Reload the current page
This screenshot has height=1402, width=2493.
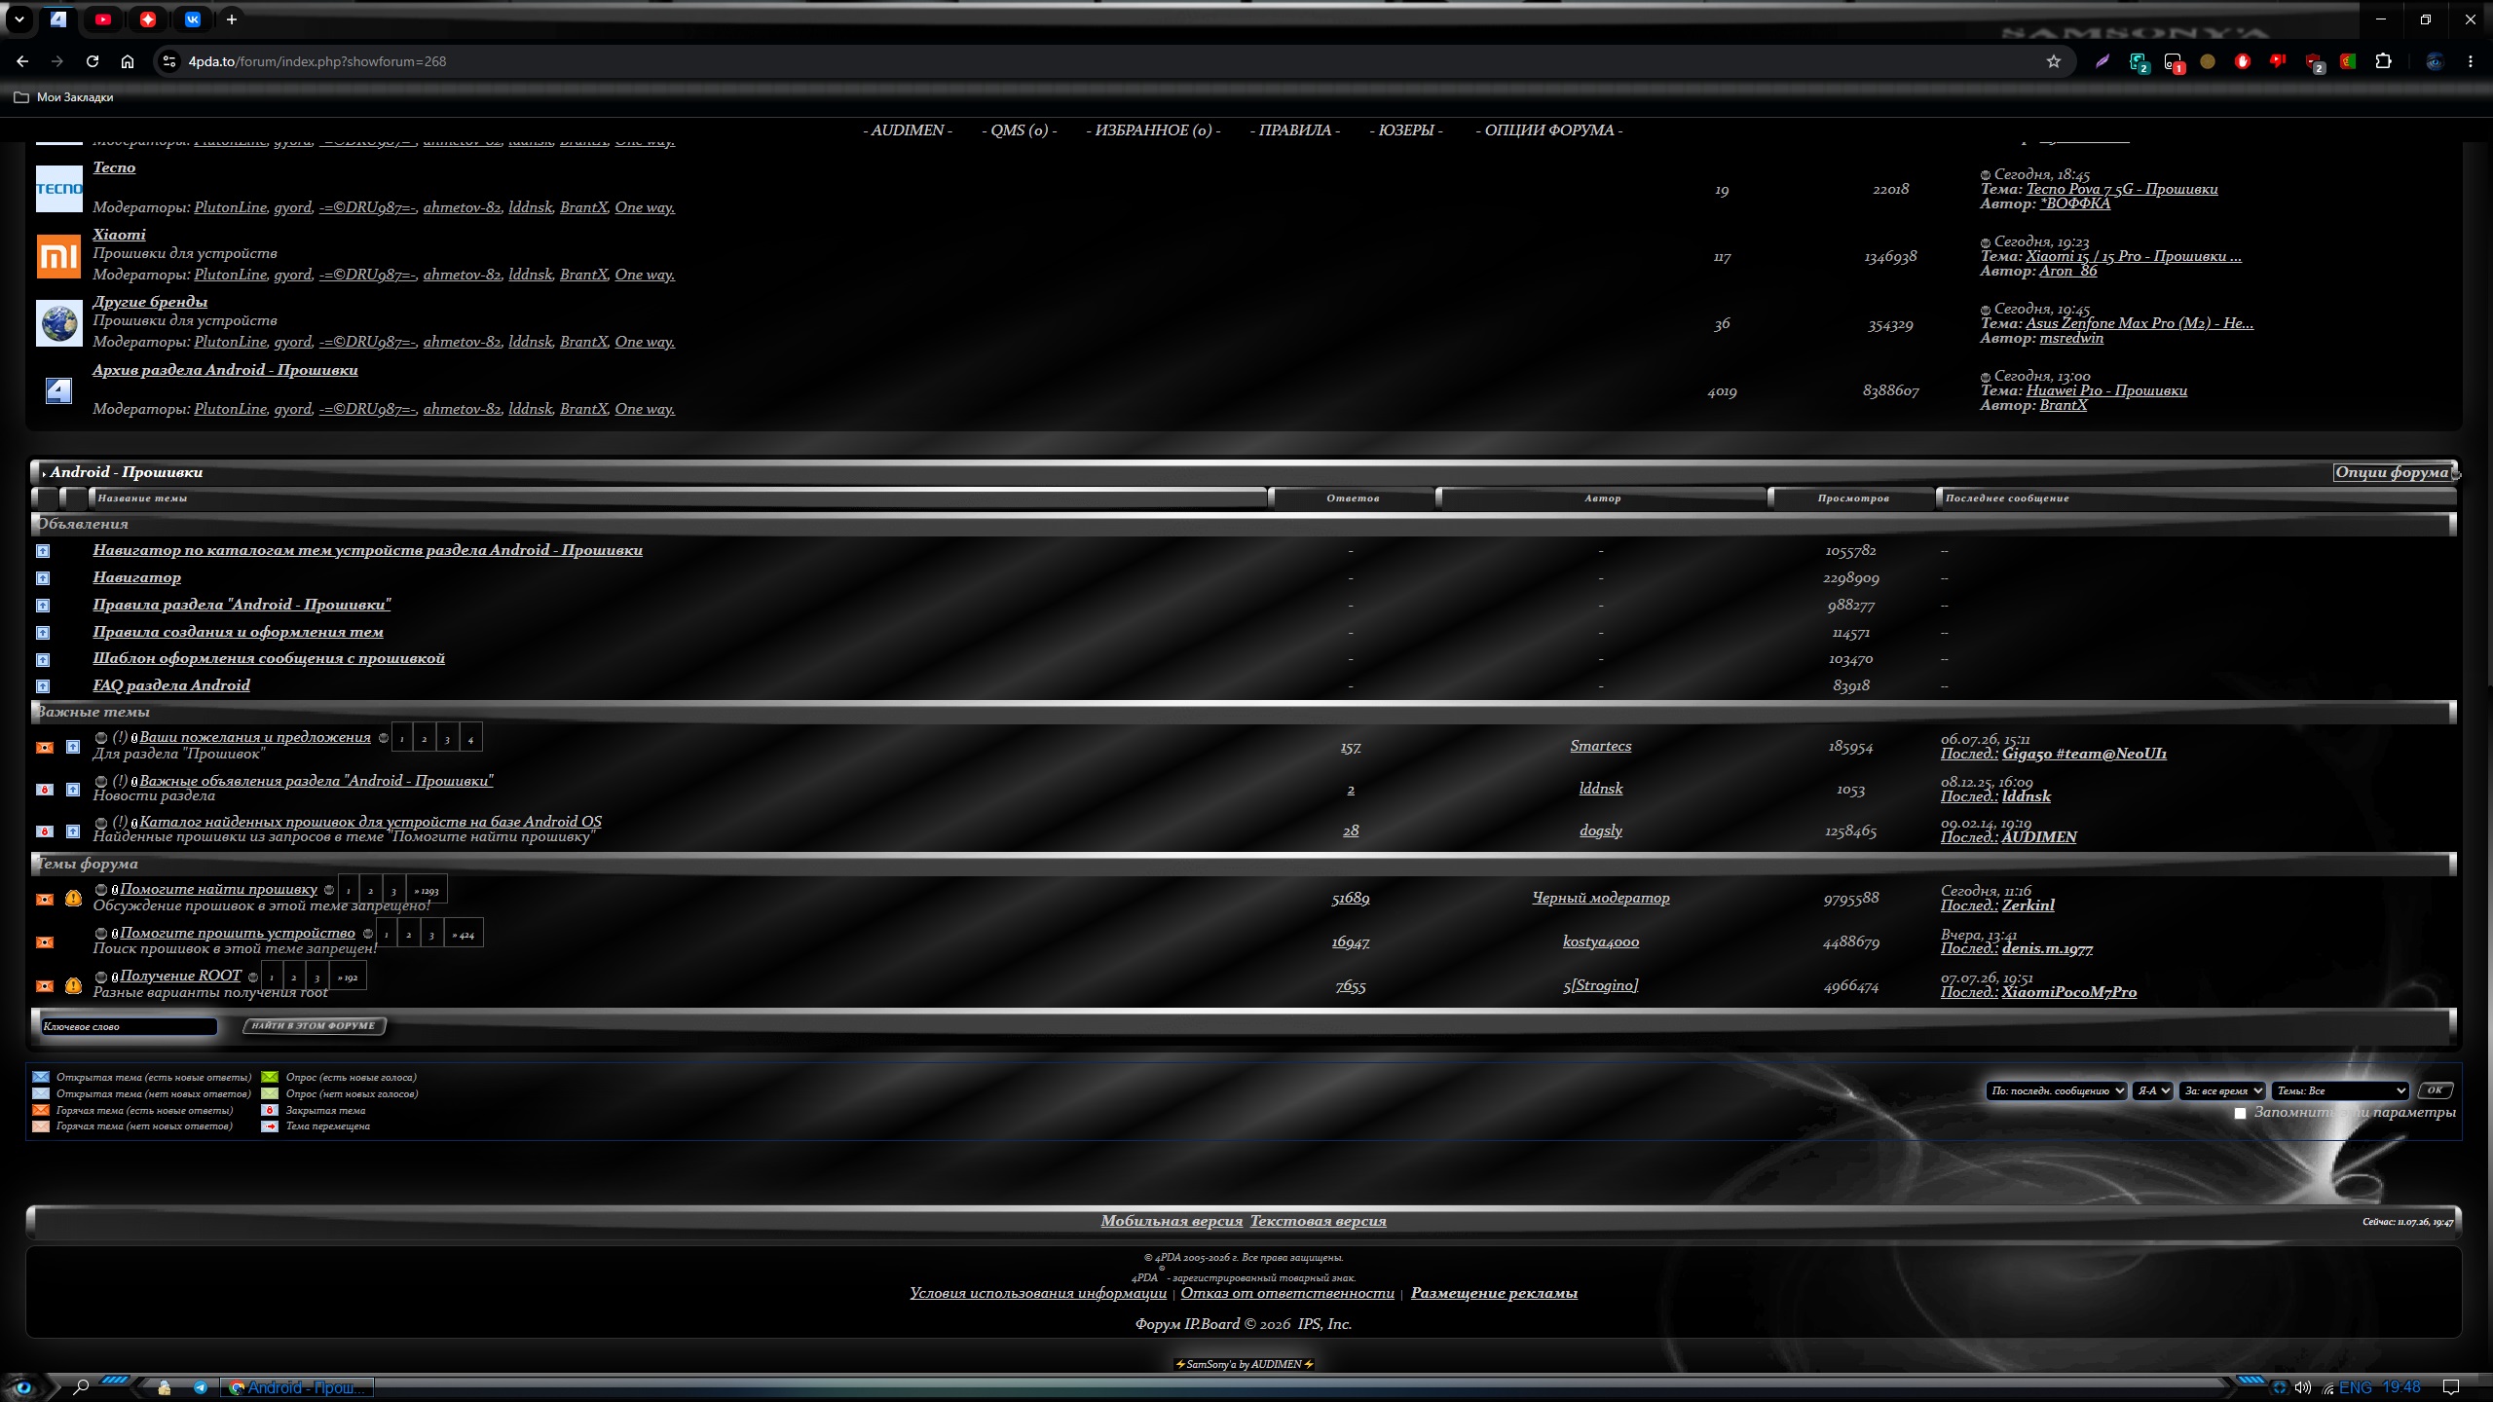coord(93,61)
